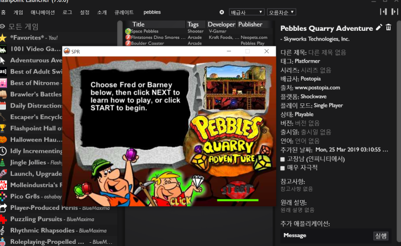Open the 로그 menu tab
The image size is (401, 246).
point(67,12)
